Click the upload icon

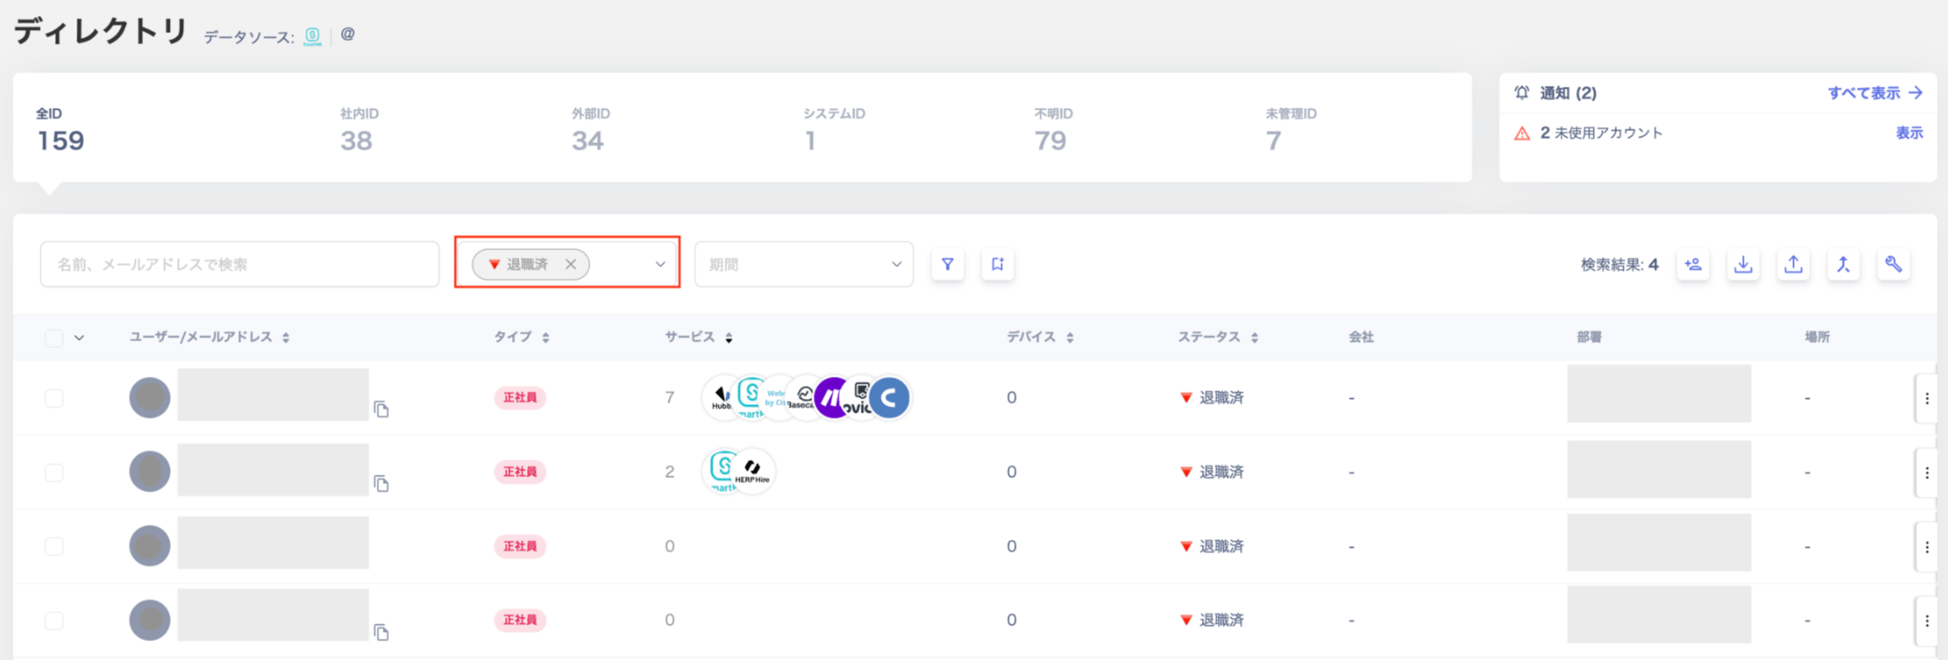1793,265
